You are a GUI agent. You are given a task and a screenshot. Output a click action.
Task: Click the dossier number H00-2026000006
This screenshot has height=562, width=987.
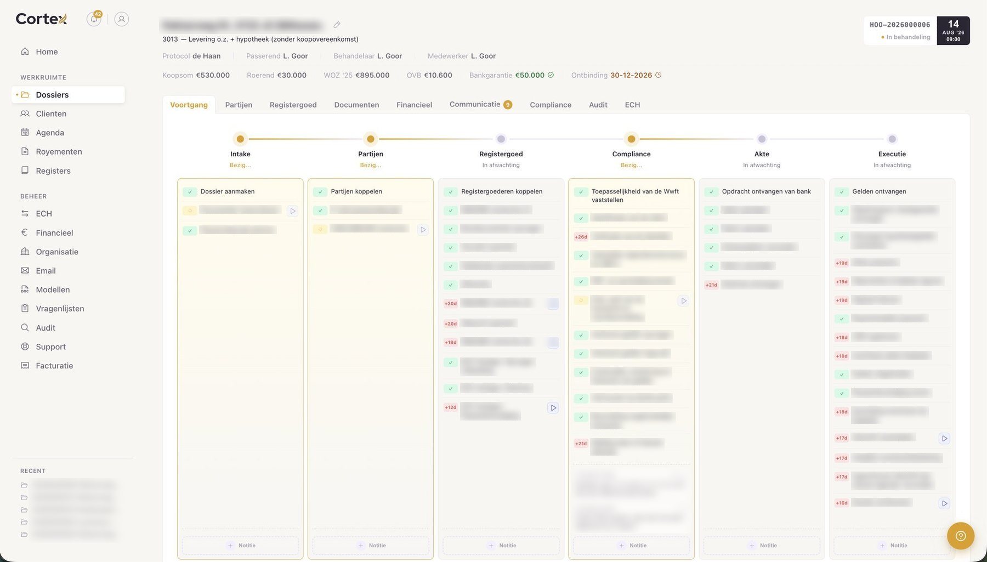click(900, 25)
